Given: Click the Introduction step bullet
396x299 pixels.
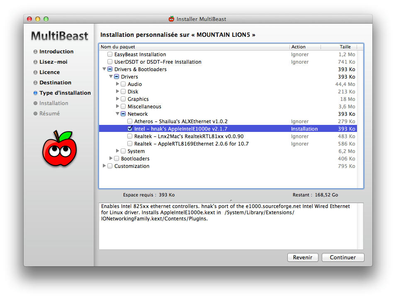Looking at the screenshot, I should [x=35, y=52].
